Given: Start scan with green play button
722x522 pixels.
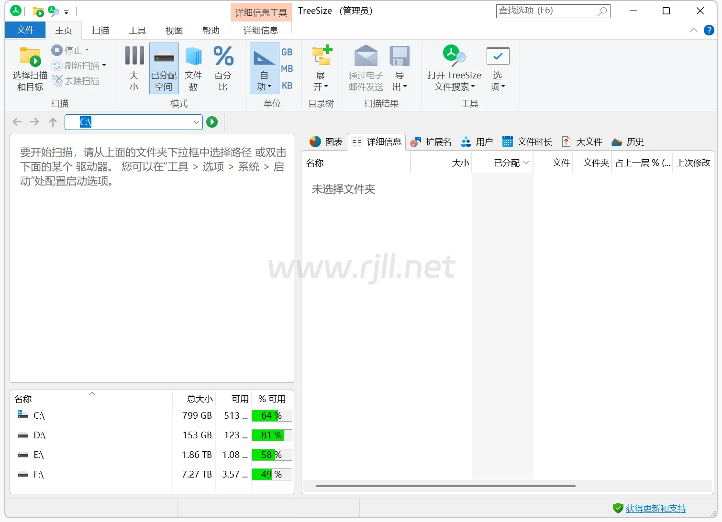Looking at the screenshot, I should [x=212, y=122].
